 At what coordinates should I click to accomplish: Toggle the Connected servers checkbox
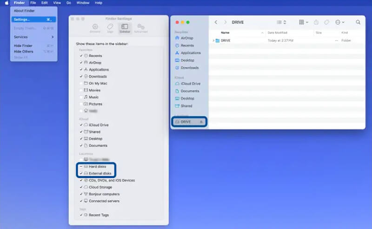coord(81,201)
